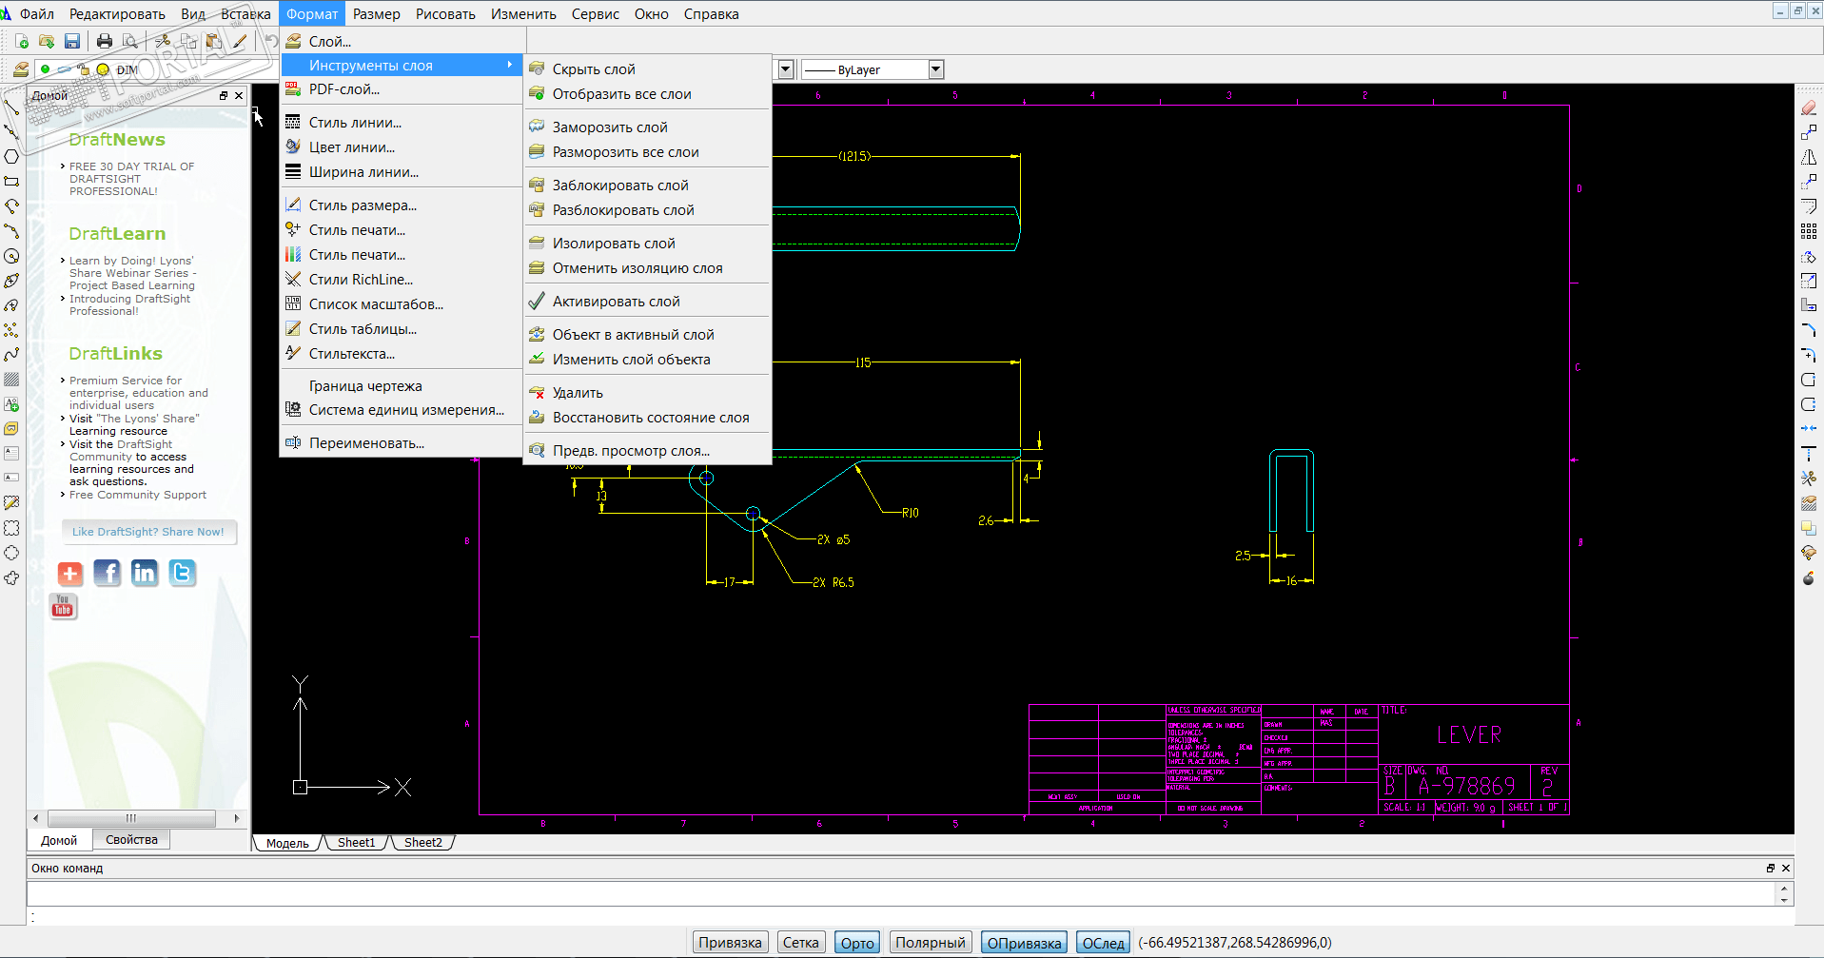The image size is (1824, 958).
Task: Switch to the Свойства panel tab
Action: click(x=131, y=839)
